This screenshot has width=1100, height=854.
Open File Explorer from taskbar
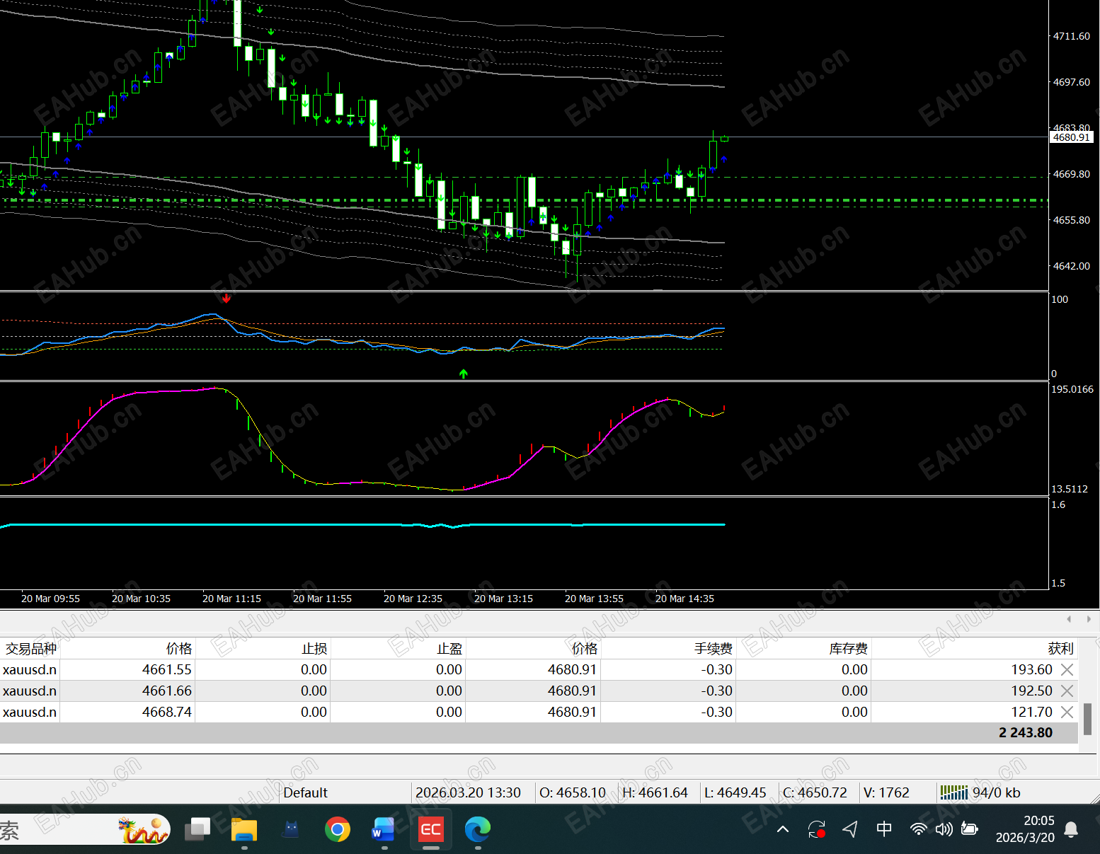point(244,829)
